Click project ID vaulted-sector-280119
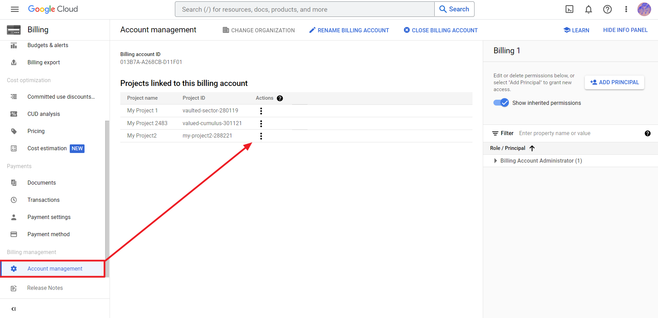658x318 pixels. coord(210,111)
